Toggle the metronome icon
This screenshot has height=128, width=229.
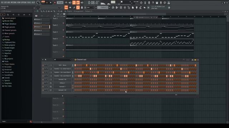[x=66, y=2]
